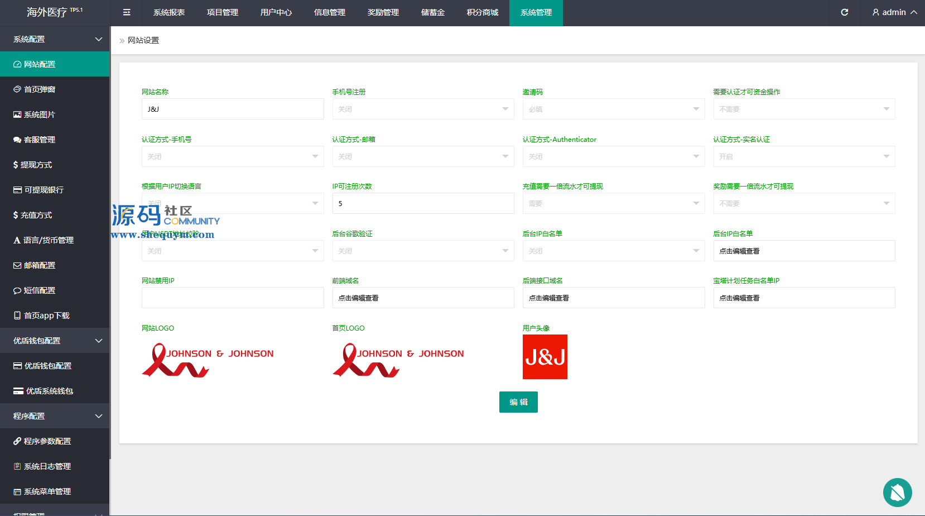925x516 pixels.
Task: Go to the 奖励管理 top menu
Action: [383, 12]
